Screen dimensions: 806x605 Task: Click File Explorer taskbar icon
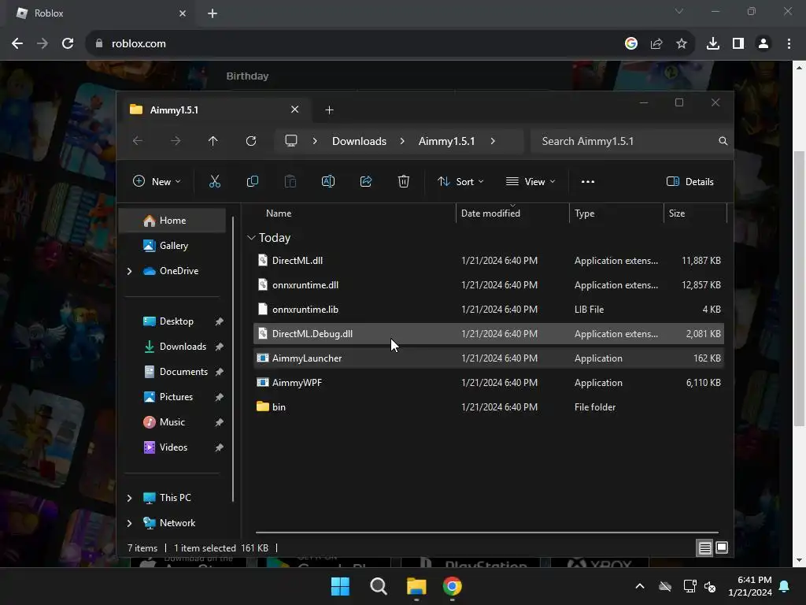click(416, 586)
